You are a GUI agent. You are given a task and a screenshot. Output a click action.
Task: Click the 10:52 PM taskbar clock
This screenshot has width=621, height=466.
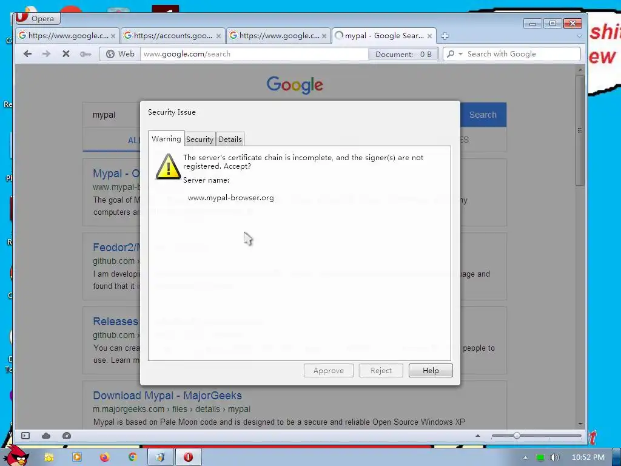point(588,458)
